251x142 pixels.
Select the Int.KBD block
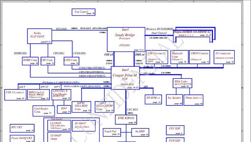pyautogui.click(x=140, y=132)
